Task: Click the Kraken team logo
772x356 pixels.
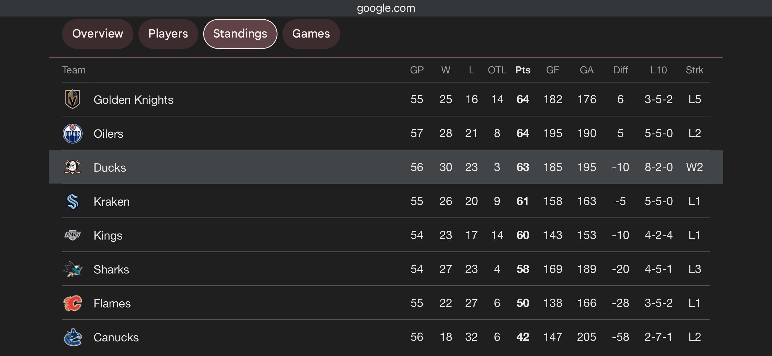Action: 73,201
